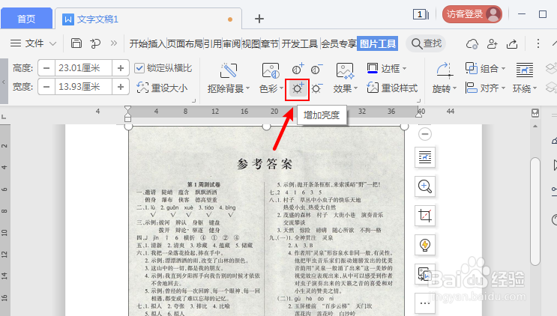Open the 审阅 tab

pyautogui.click(x=232, y=43)
